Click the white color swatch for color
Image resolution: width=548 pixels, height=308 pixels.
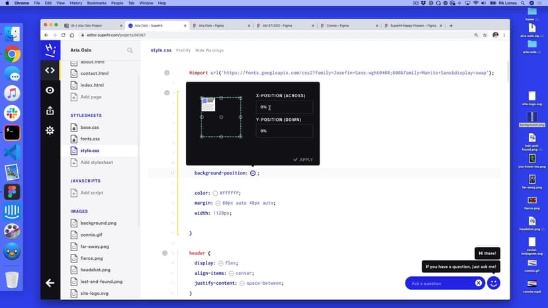click(215, 193)
